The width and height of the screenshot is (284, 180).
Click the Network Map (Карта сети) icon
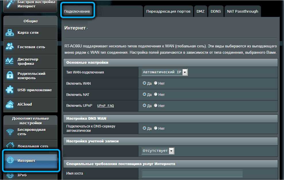[x=10, y=33]
